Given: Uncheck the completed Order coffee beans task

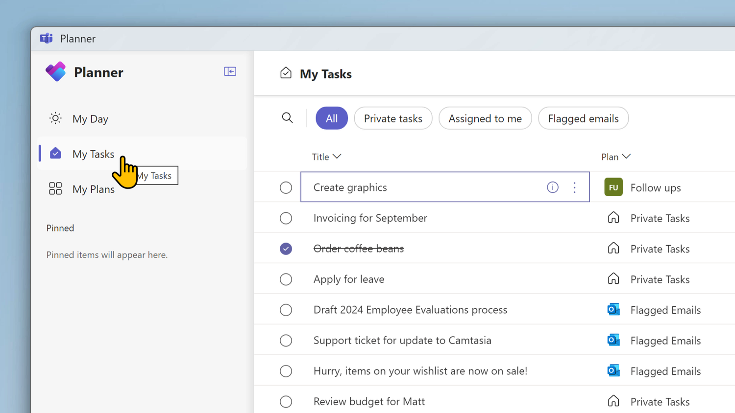Looking at the screenshot, I should click(x=286, y=249).
